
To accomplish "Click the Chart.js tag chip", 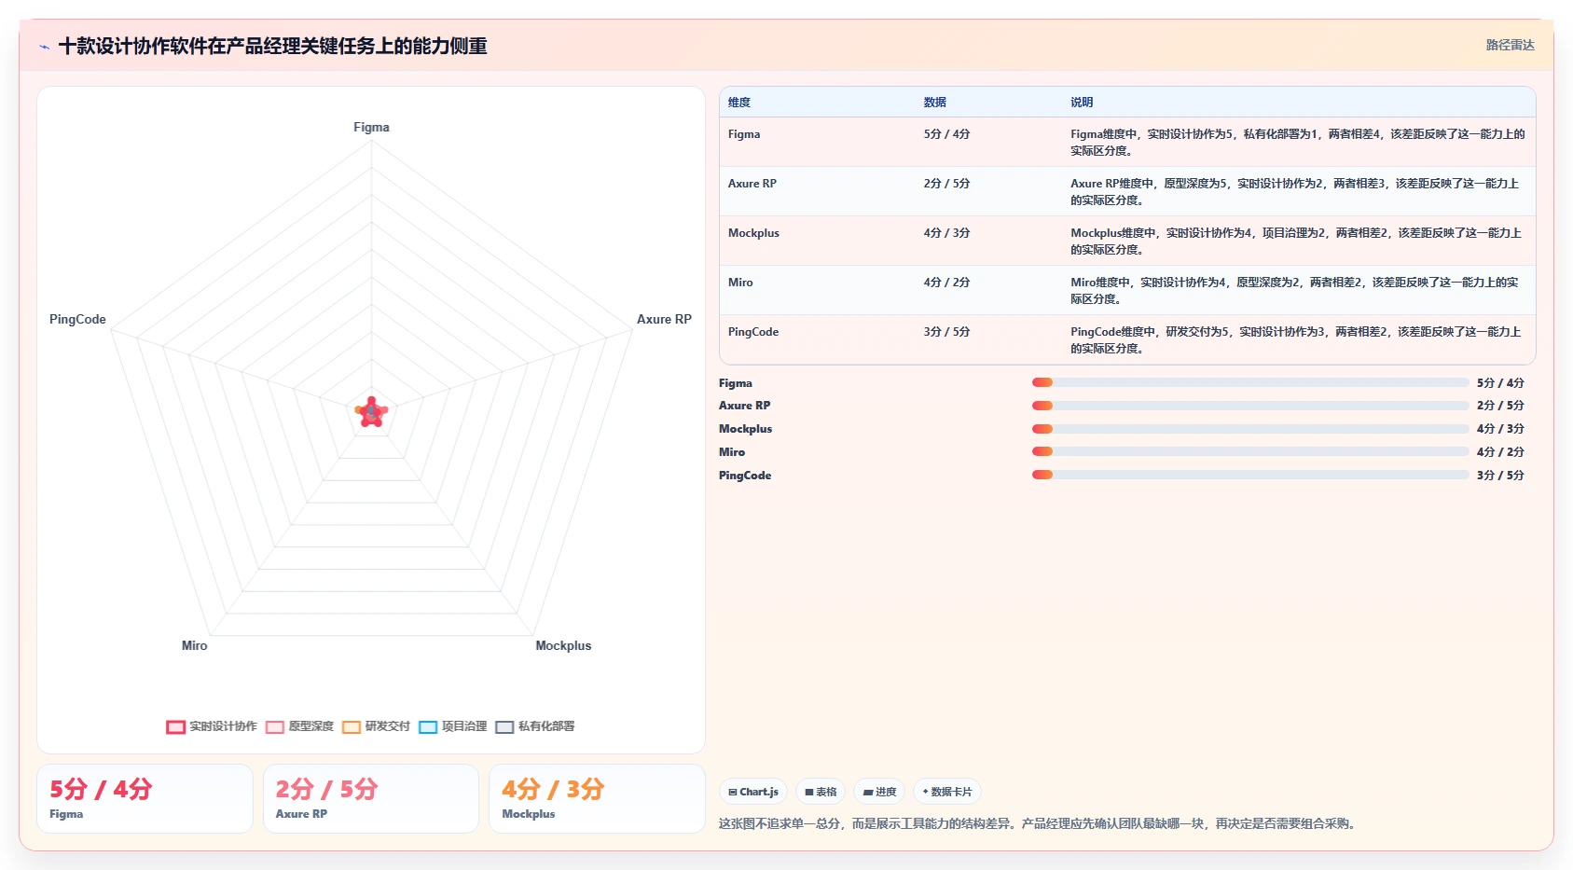I will tap(753, 792).
